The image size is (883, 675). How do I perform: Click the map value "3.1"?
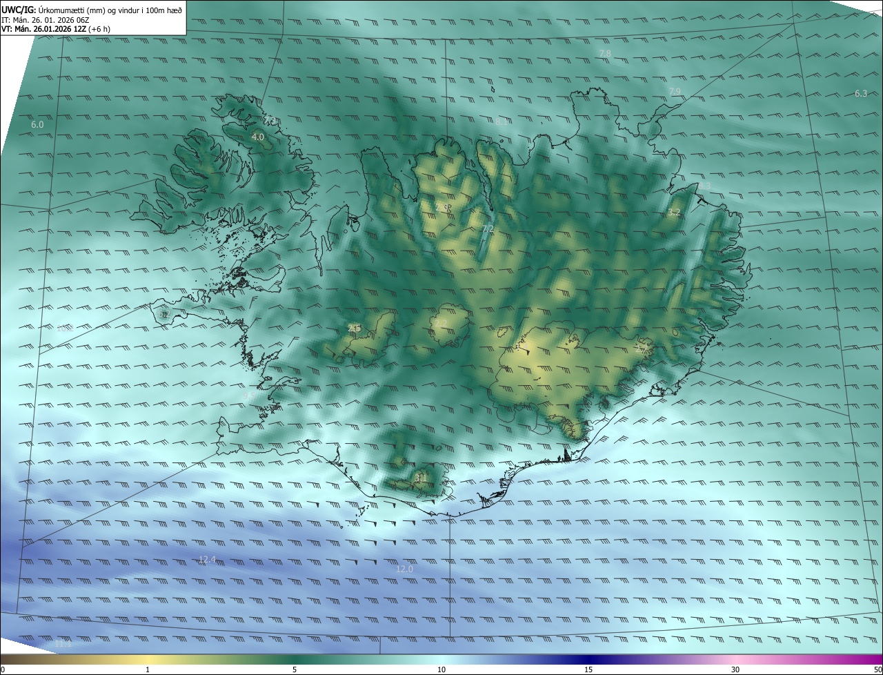(421, 477)
